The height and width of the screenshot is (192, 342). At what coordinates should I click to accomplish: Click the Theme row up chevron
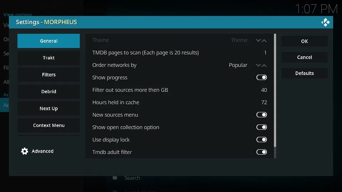tap(264, 41)
